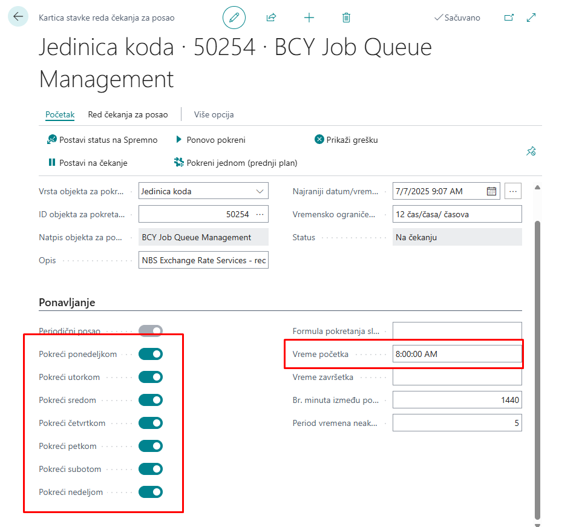Click the back arrow icon
582x527 pixels.
coord(18,17)
